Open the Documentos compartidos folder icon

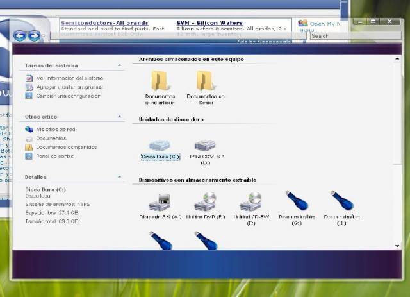point(160,81)
